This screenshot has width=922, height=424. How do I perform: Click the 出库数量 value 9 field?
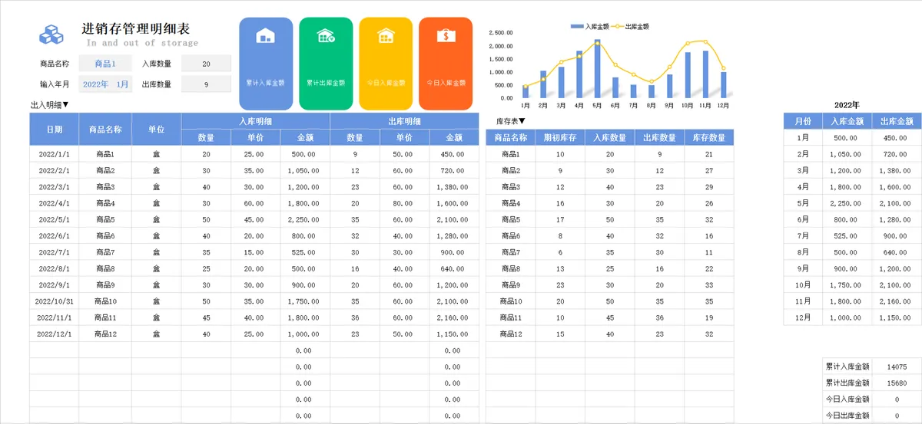pos(206,84)
